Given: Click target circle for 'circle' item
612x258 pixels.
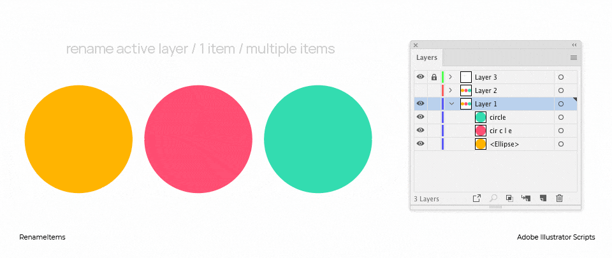Looking at the screenshot, I should click(561, 117).
